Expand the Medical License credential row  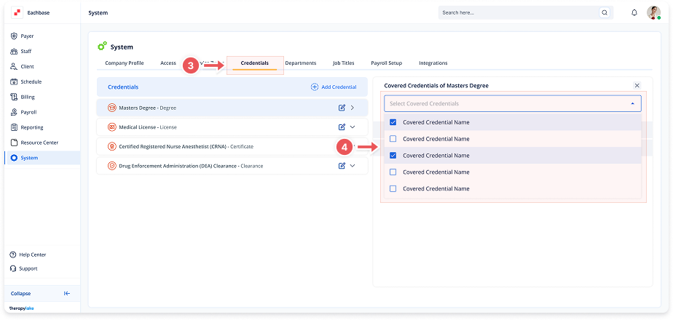(353, 127)
